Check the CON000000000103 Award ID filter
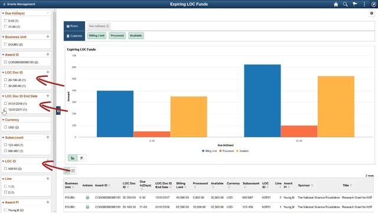Image resolution: width=378 pixels, height=213 pixels. [5, 62]
